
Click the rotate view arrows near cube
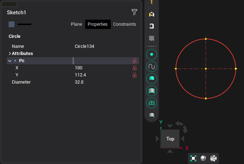point(181,126)
